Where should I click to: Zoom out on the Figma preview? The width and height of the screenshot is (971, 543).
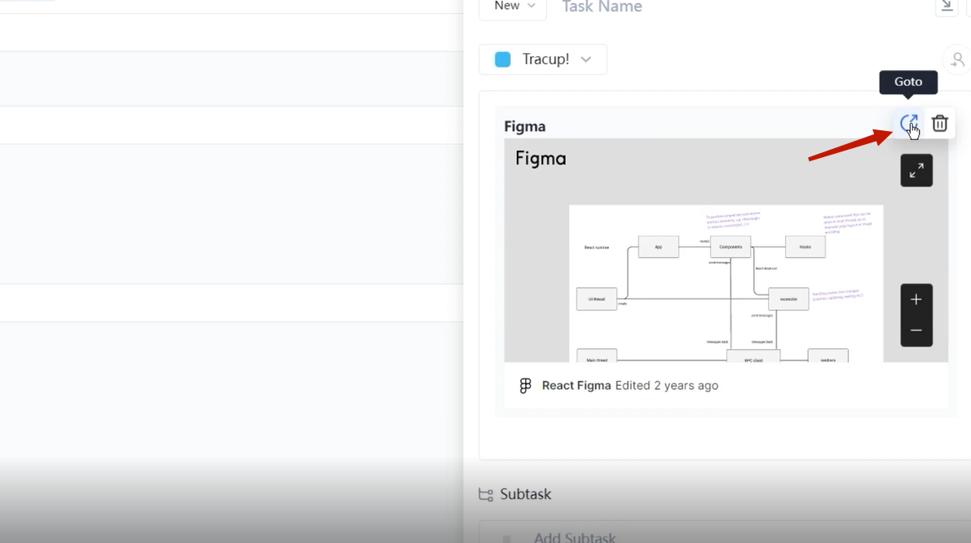(916, 331)
